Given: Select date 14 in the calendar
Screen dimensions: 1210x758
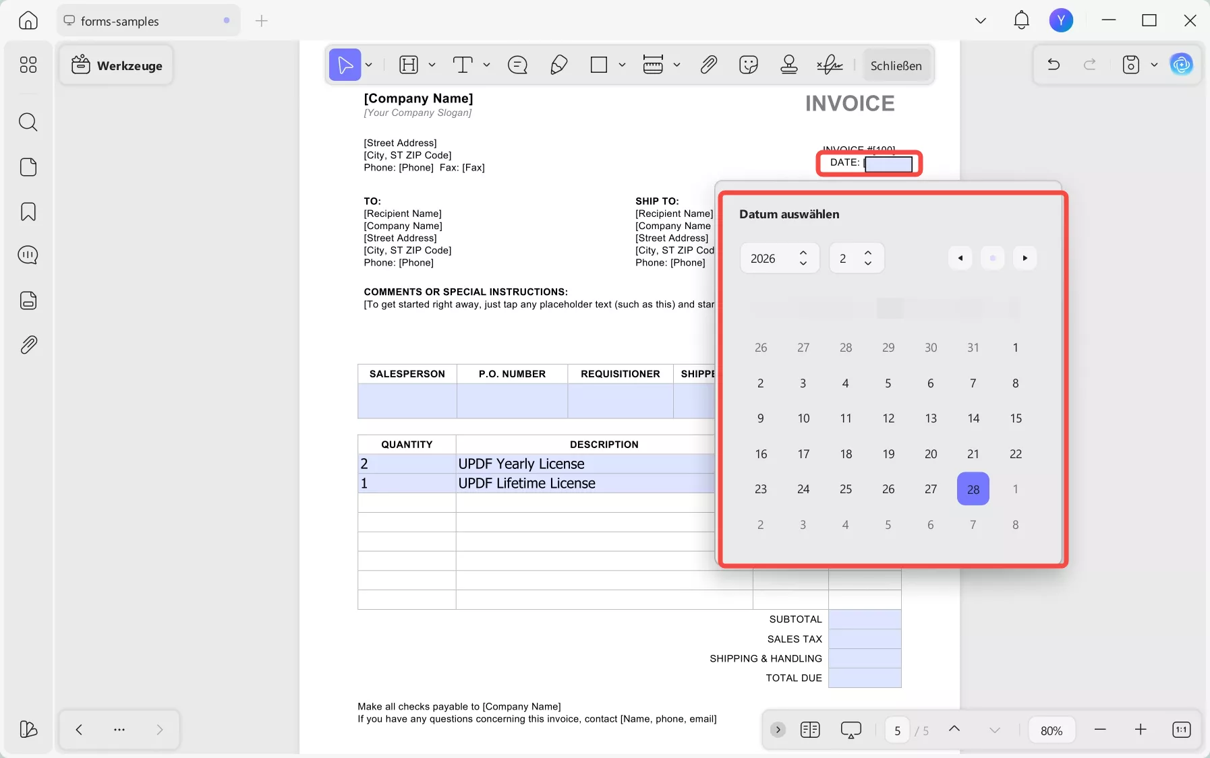Looking at the screenshot, I should (x=973, y=418).
